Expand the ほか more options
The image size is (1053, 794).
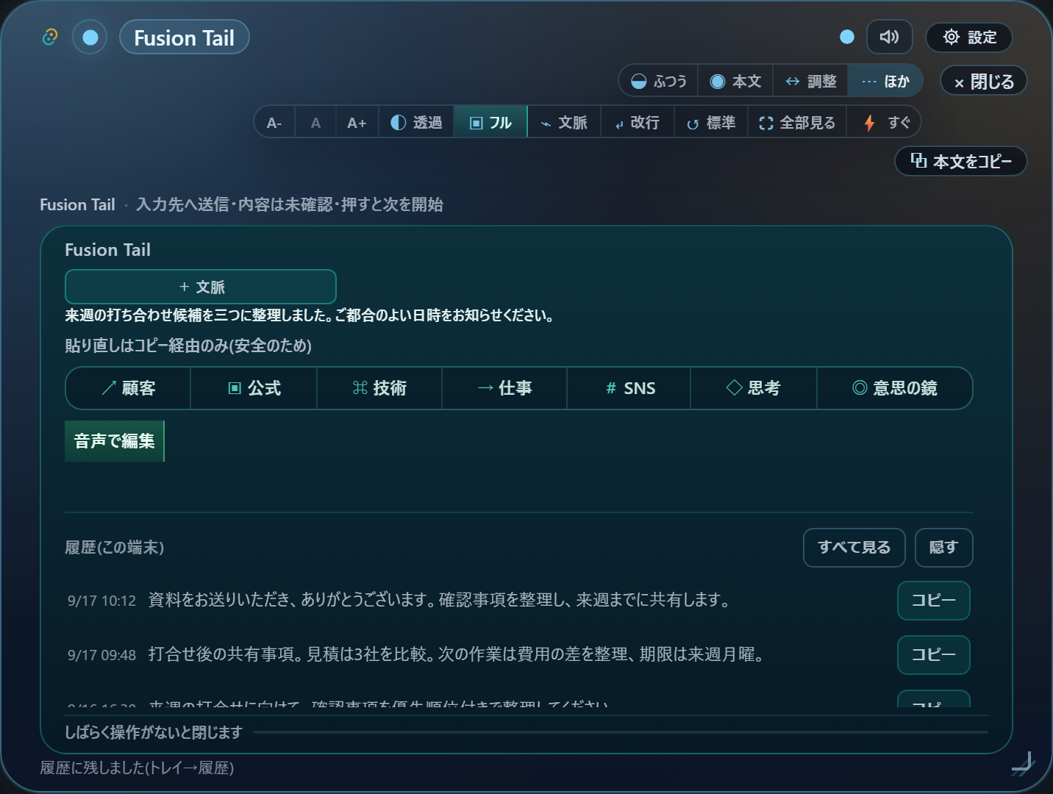pyautogui.click(x=885, y=81)
